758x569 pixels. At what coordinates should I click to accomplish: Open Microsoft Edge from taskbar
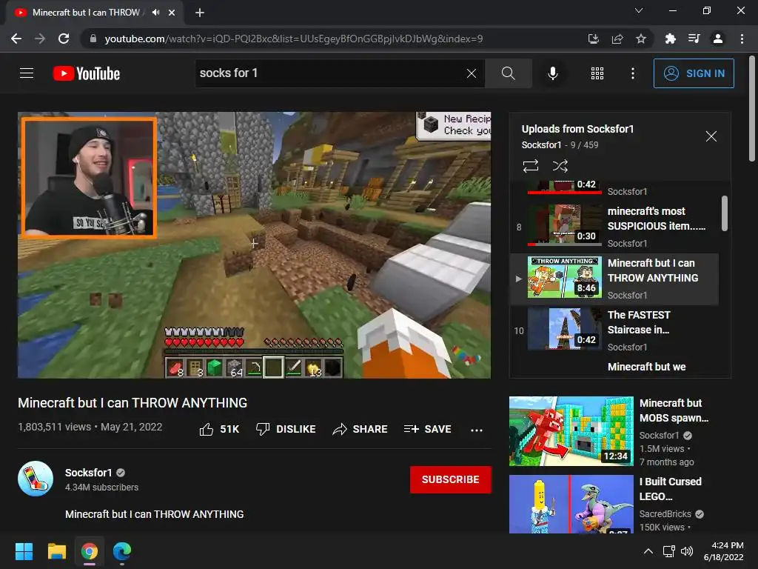[122, 551]
